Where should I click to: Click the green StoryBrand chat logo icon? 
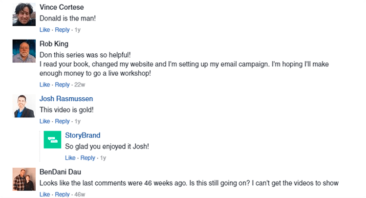(x=52, y=140)
